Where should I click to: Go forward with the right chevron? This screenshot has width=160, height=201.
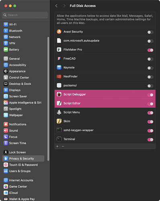click(64, 6)
